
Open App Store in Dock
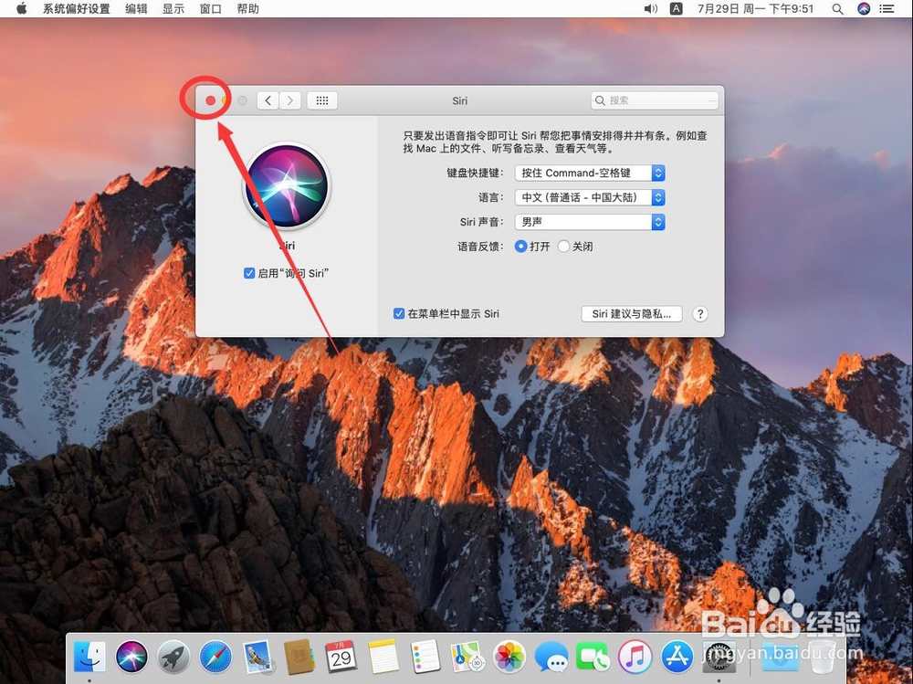[677, 657]
